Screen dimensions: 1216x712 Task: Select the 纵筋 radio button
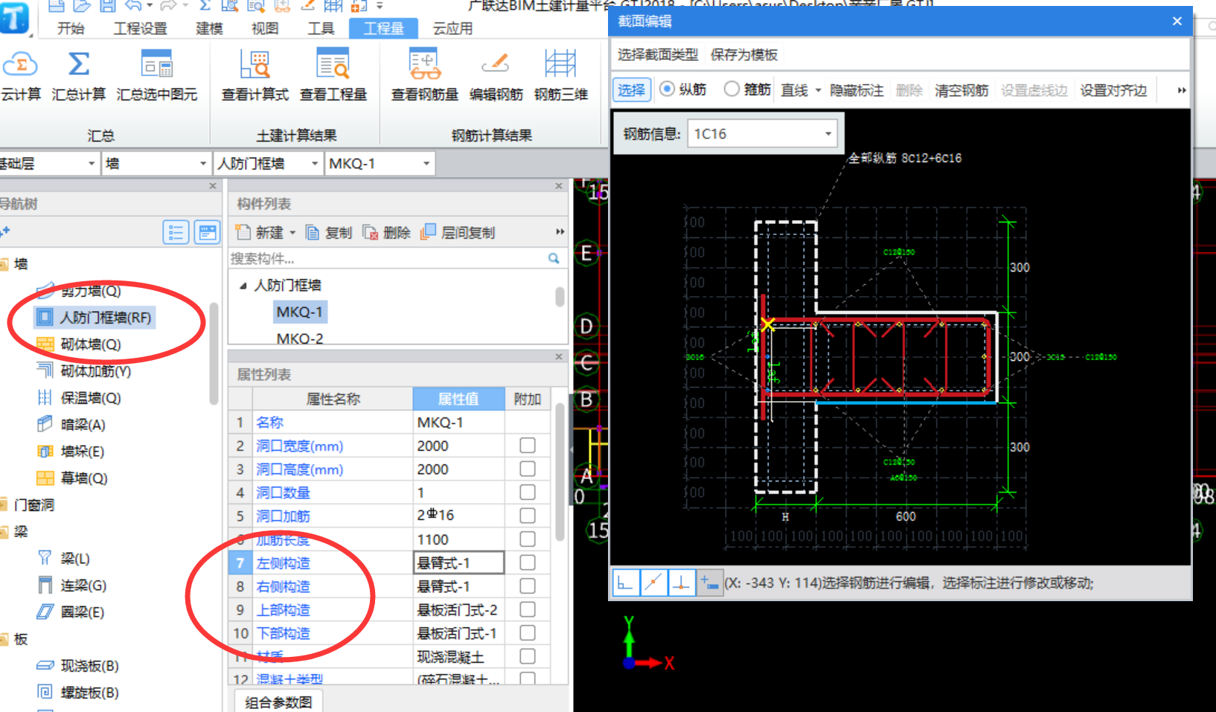668,89
